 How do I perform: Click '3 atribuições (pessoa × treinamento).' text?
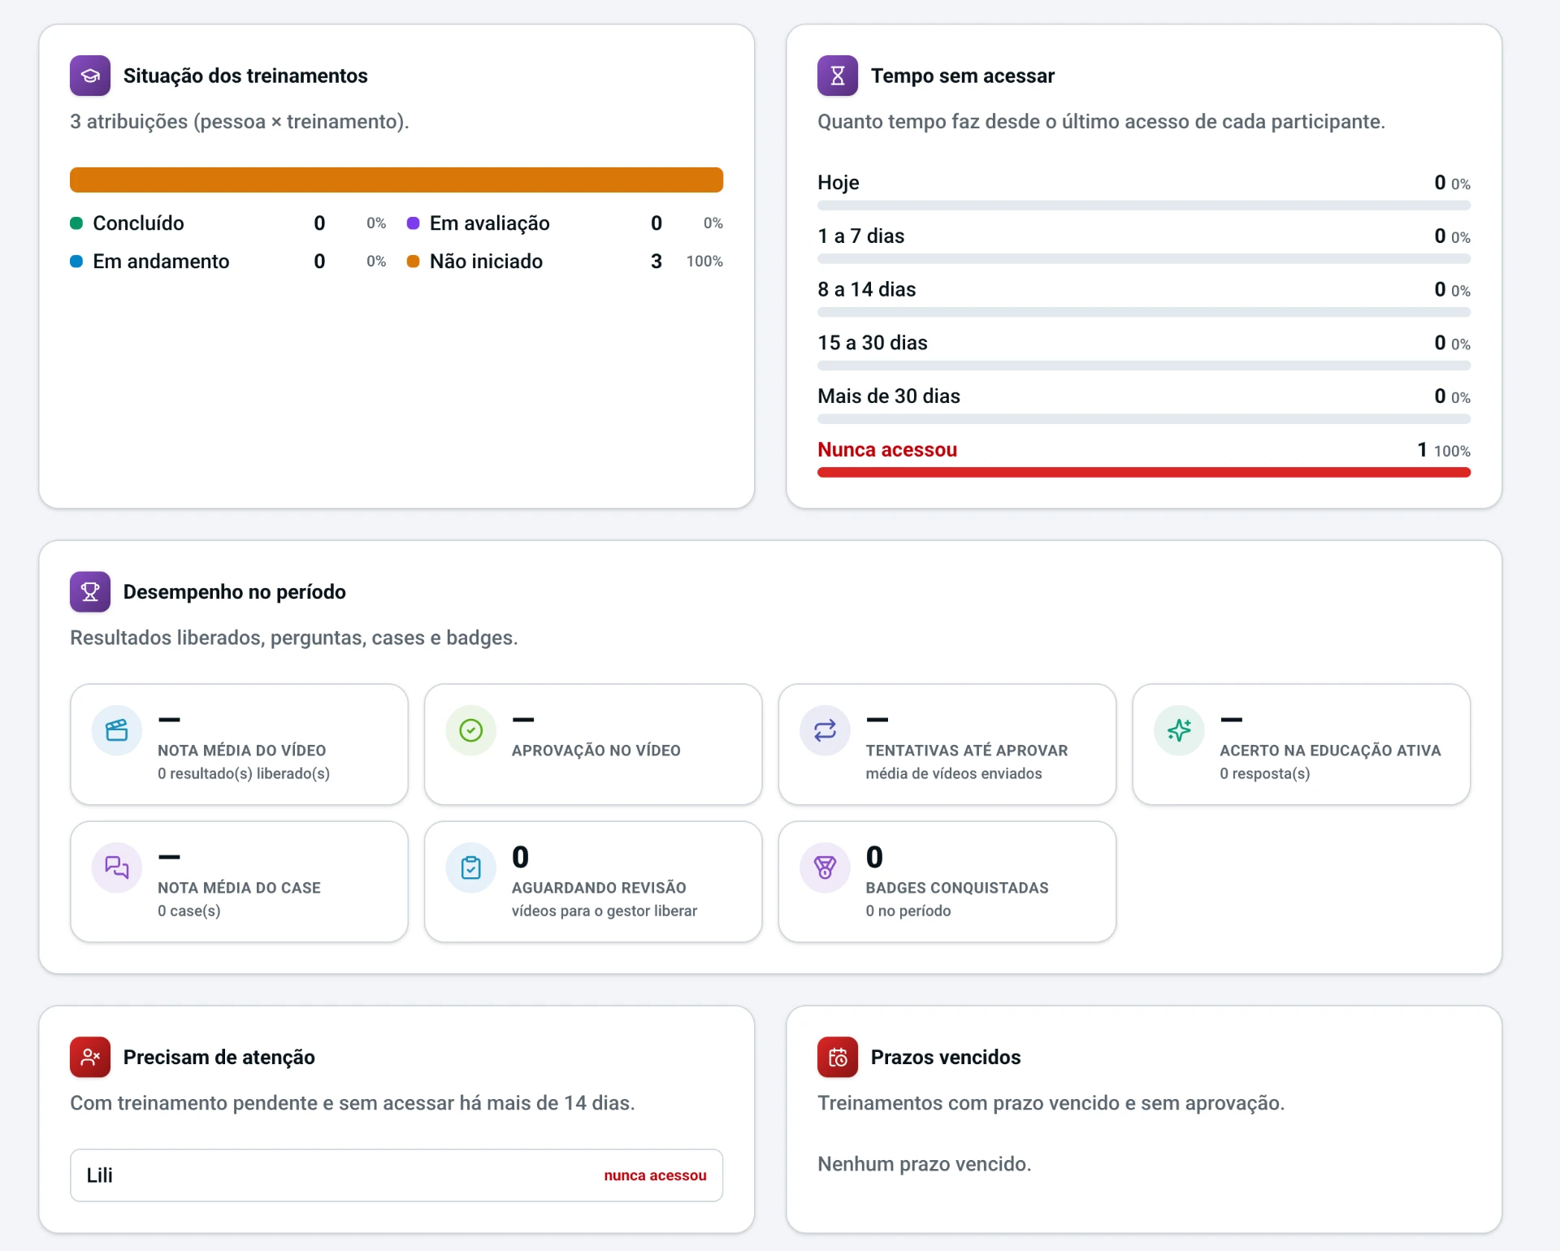pos(240,122)
